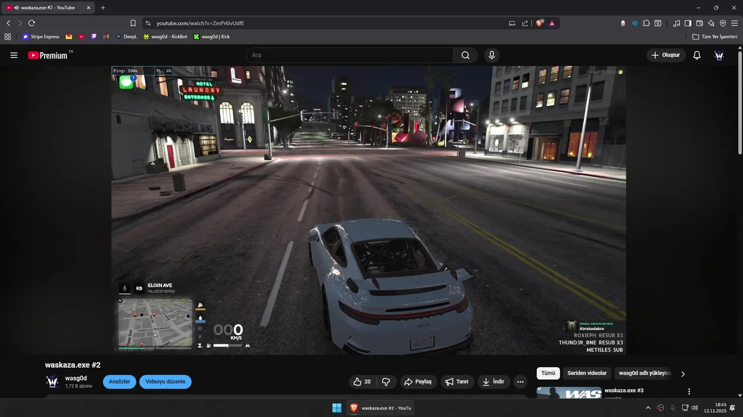Open browser extensions puzzle icon
This screenshot has width=743, height=417.
646,23
